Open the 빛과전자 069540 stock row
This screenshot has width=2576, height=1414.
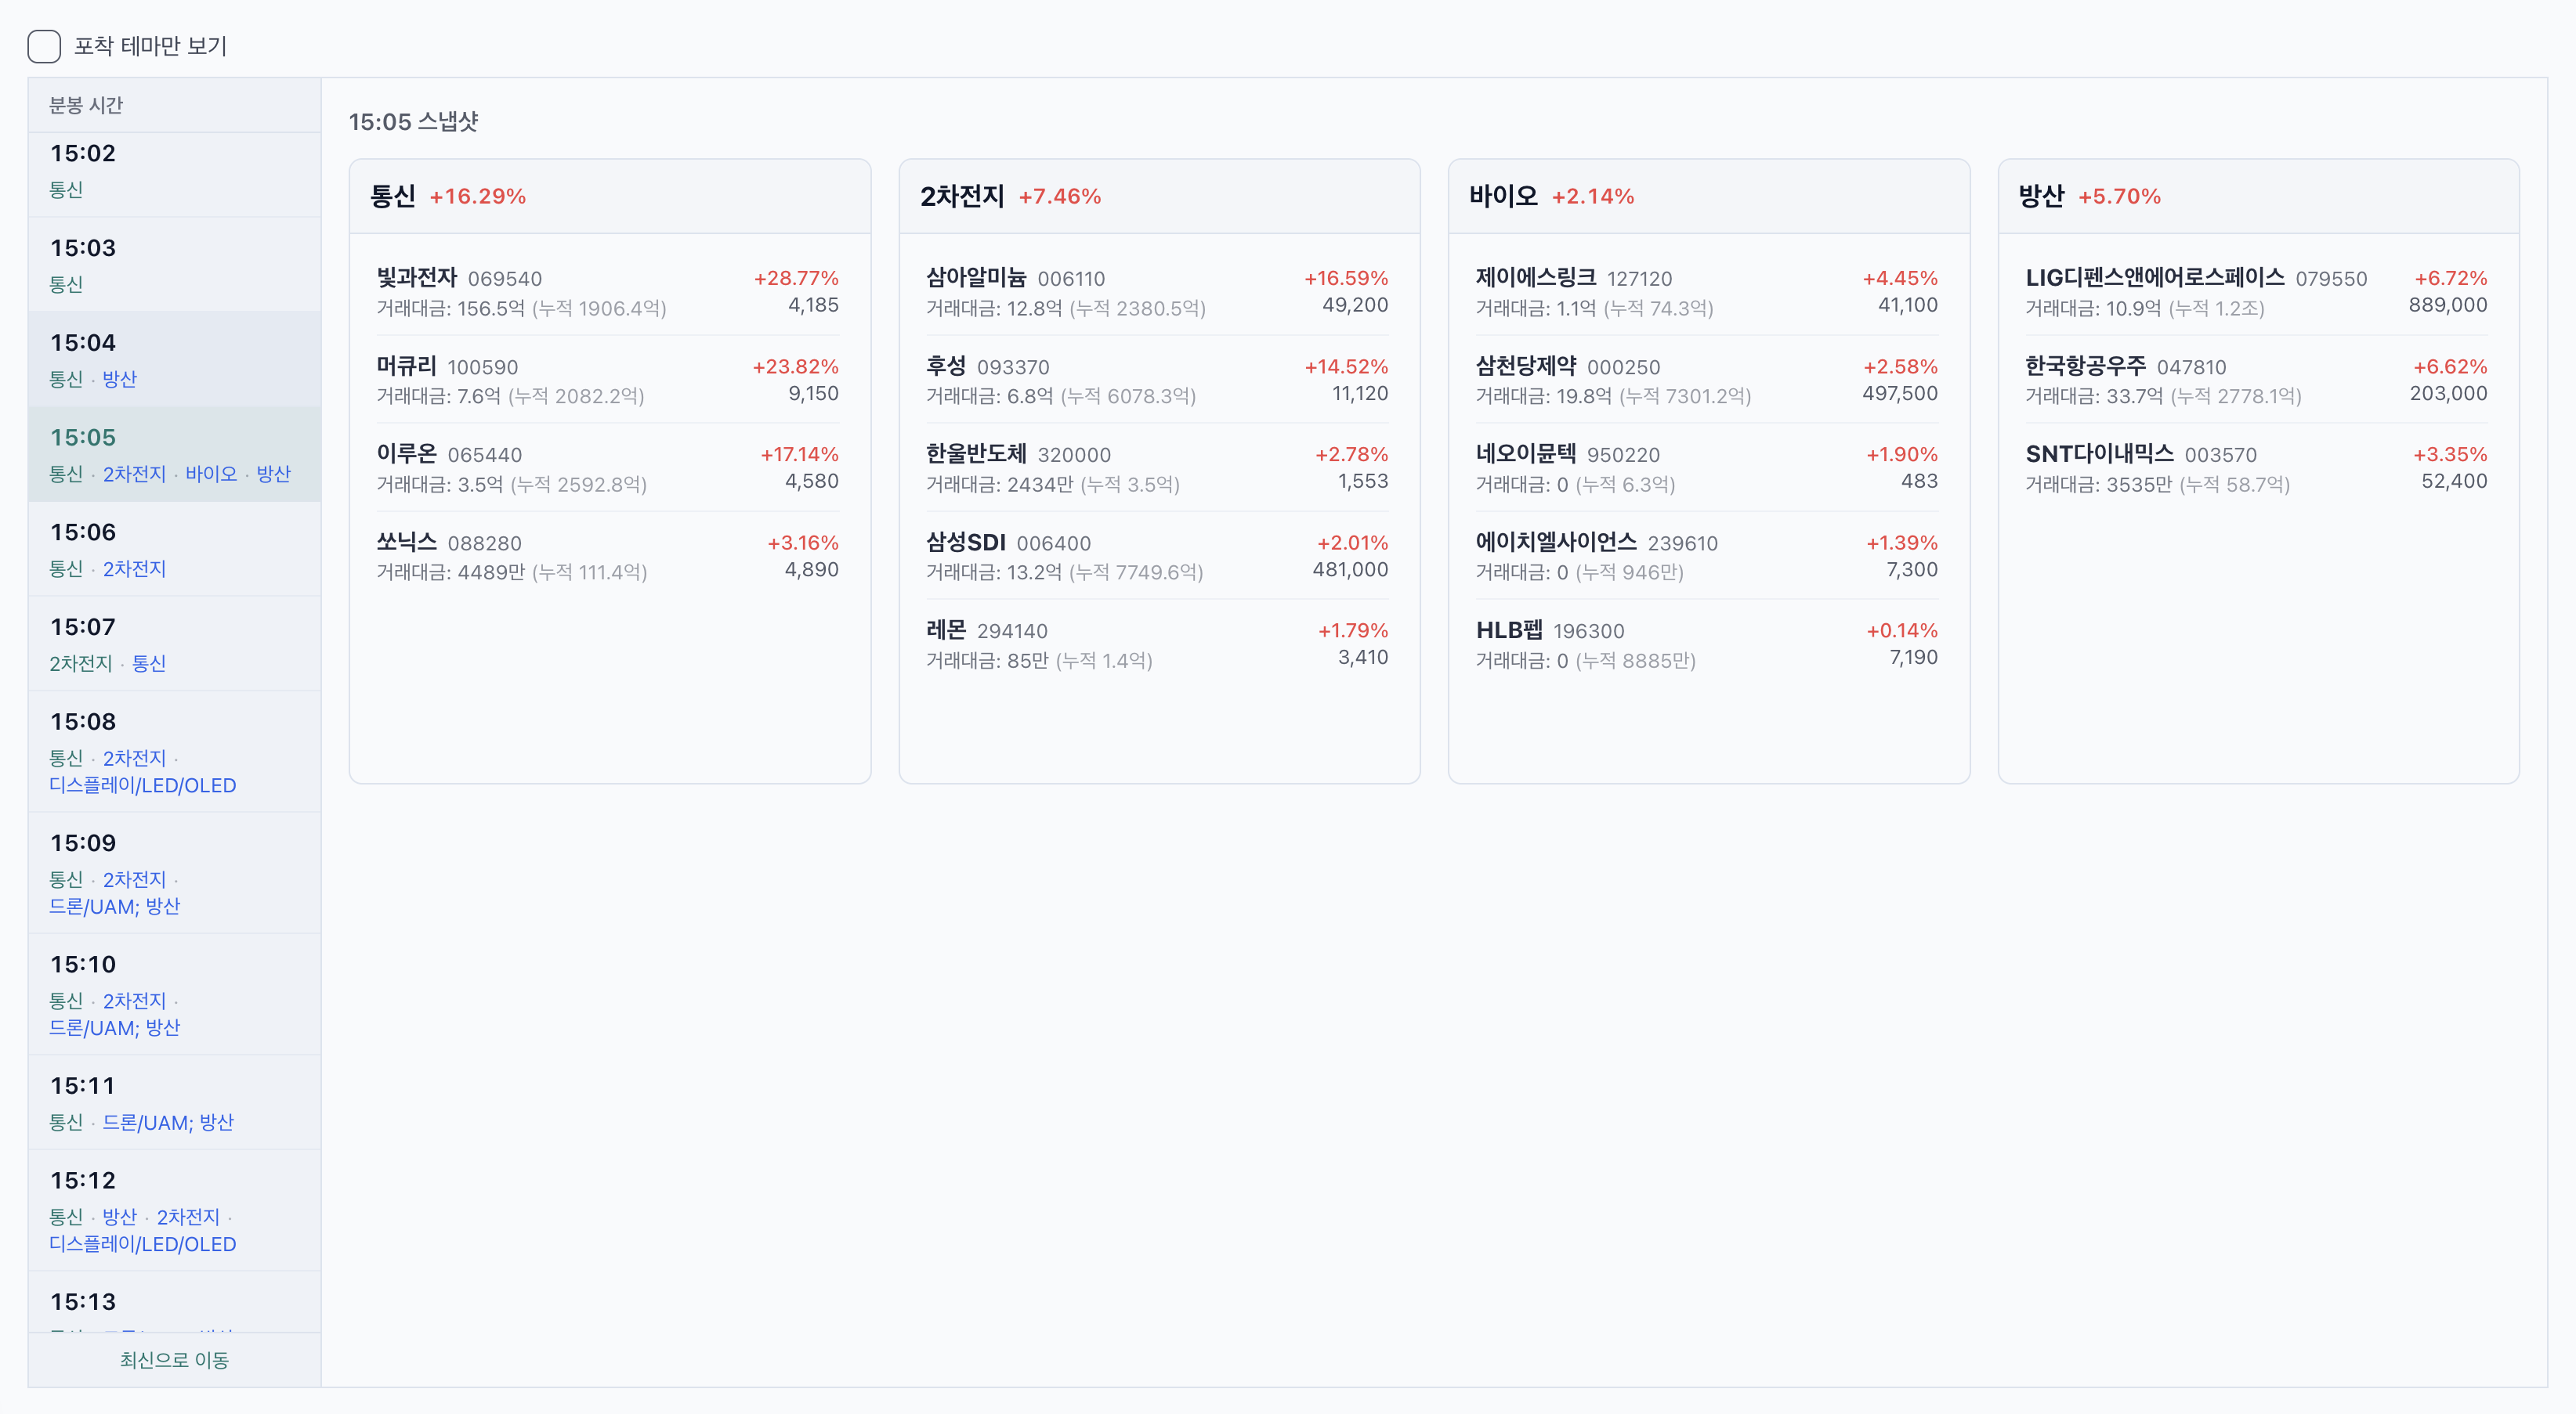coord(607,292)
